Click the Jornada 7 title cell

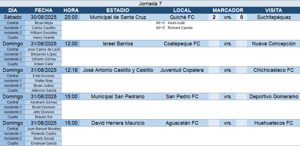tap(150, 3)
